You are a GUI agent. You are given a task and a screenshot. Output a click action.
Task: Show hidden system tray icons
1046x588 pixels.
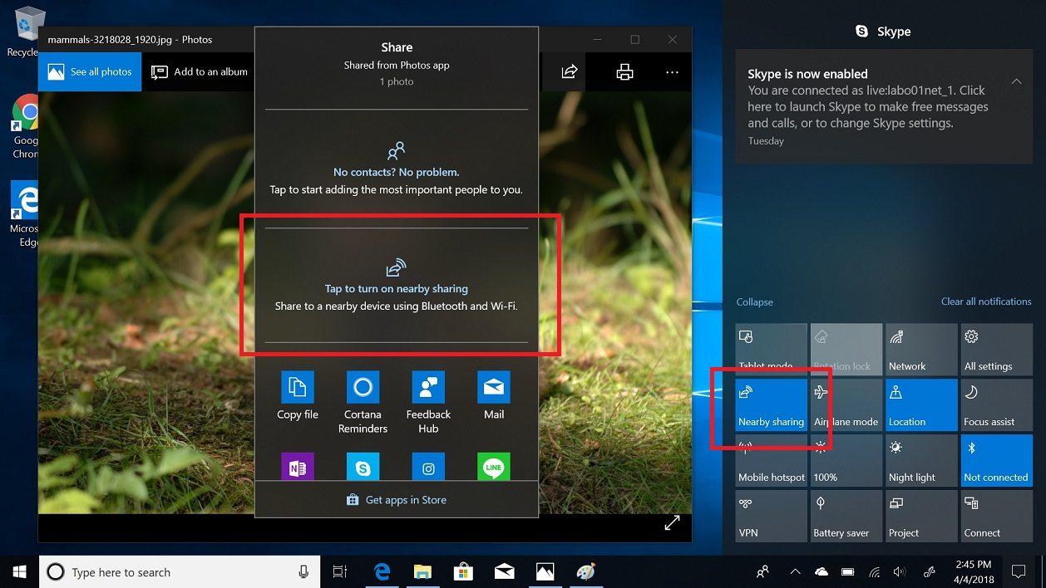795,571
